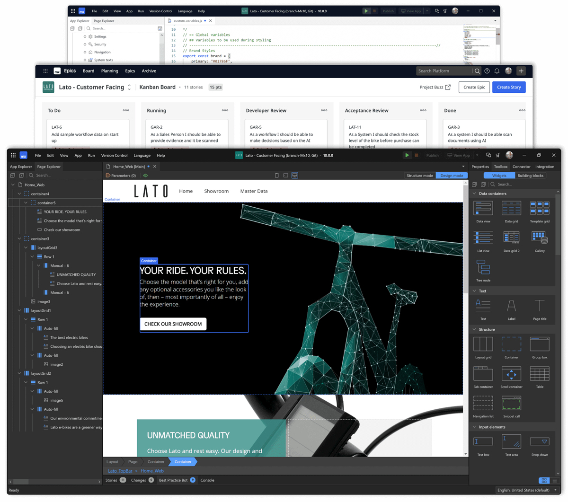
Task: Collapse the Text toolbox section
Action: [x=474, y=291]
